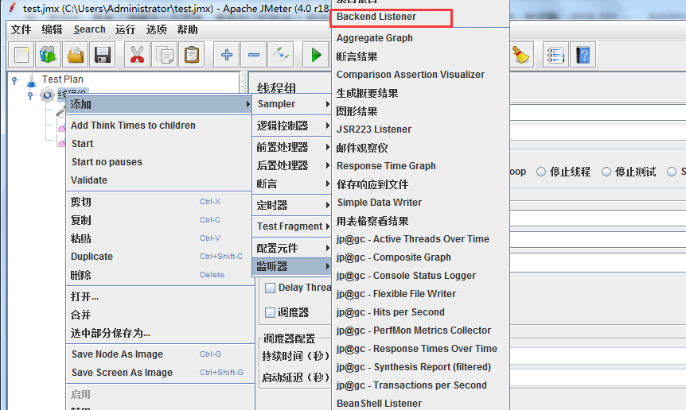Select Test Plan tree label
The image size is (686, 410).
63,79
